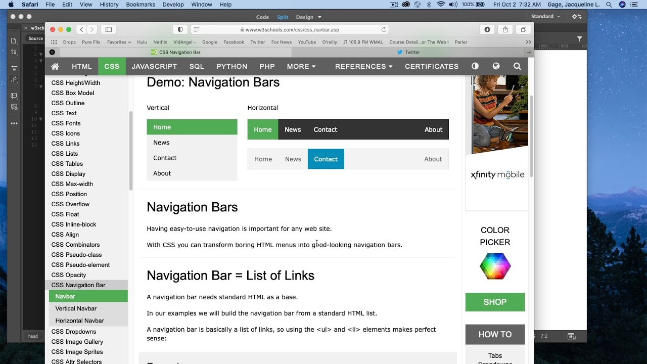This screenshot has width=647, height=364.
Task: Open the globe translate icon
Action: tap(496, 66)
